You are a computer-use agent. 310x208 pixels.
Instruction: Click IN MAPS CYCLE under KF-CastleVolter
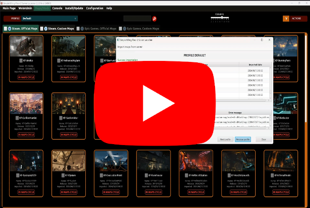(x=69, y=135)
